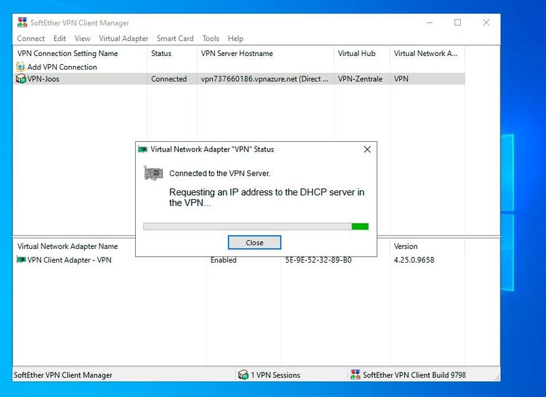
Task: Open the Edit menu
Action: (x=59, y=38)
